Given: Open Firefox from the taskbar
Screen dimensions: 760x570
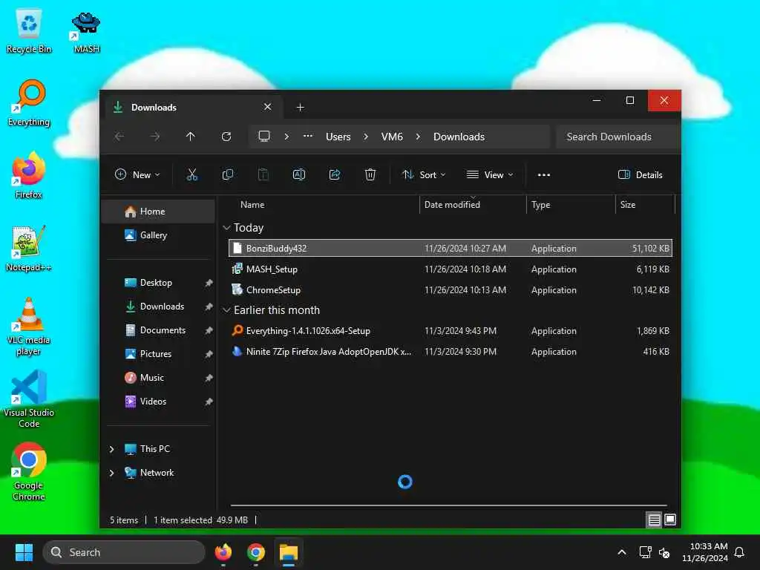Looking at the screenshot, I should click(223, 552).
